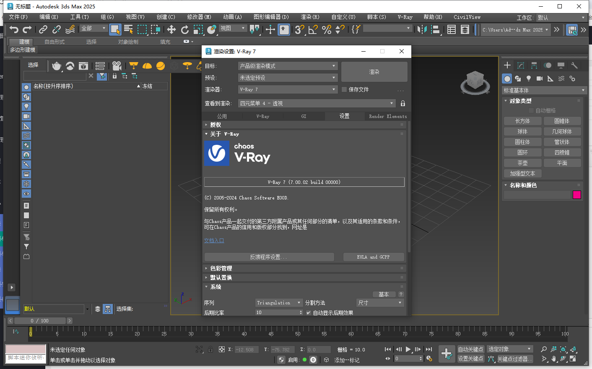Open the 渲染器 dropdown showing V-Ray 7
The height and width of the screenshot is (369, 592).
point(287,89)
